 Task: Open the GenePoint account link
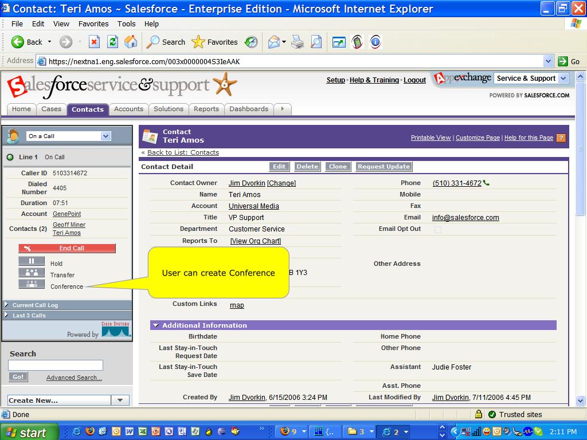pos(66,214)
